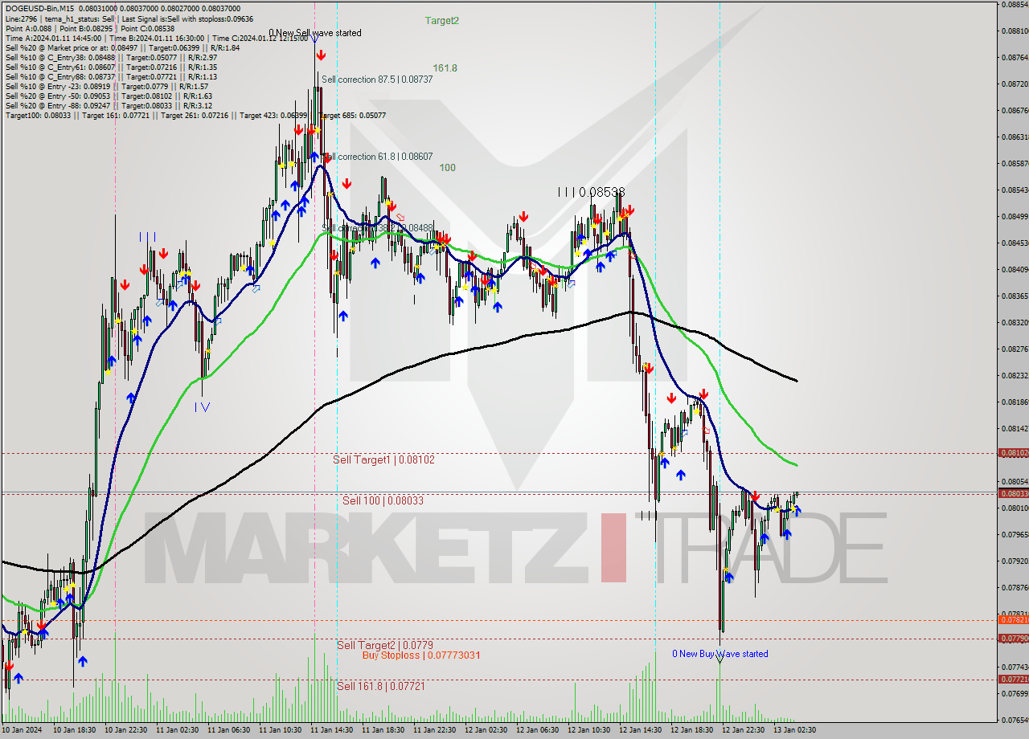Click the '10 Jan 2024' time label
Image resolution: width=1029 pixels, height=739 pixels.
tap(23, 730)
